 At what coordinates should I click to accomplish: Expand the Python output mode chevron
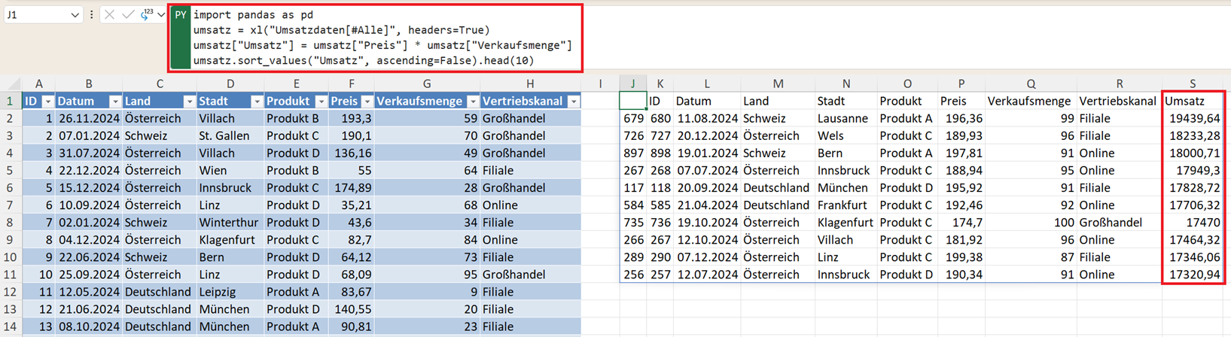(161, 15)
